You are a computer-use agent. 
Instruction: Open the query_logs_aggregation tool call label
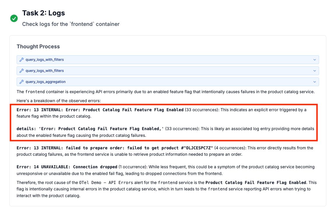click(x=45, y=82)
